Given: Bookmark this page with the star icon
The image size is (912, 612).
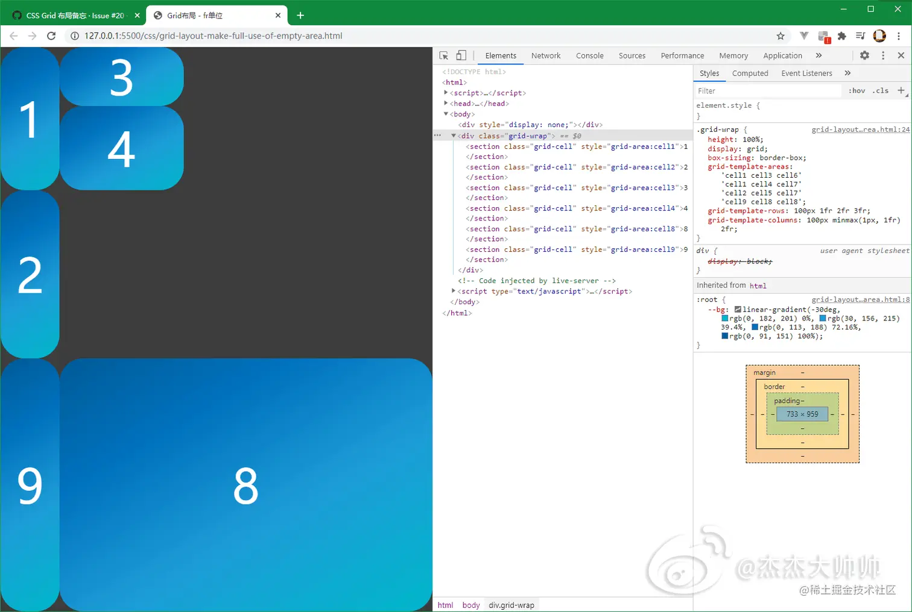Looking at the screenshot, I should point(781,36).
